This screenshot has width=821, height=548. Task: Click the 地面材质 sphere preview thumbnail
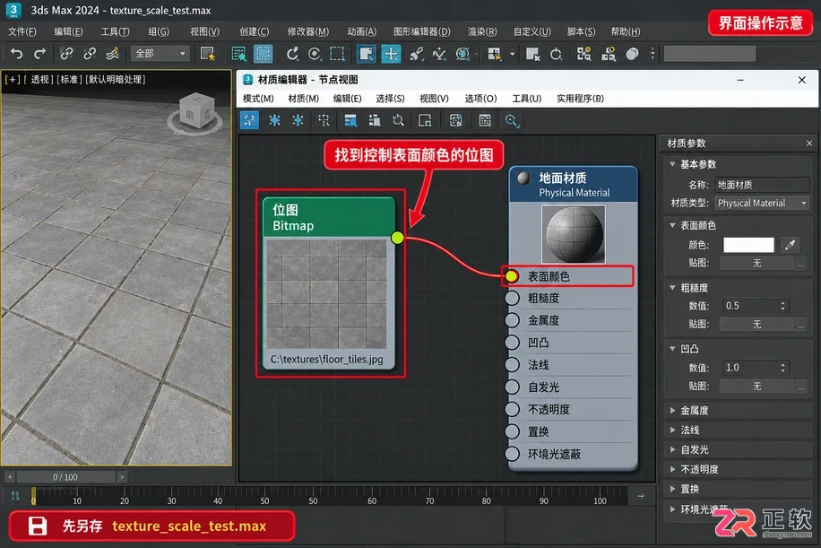click(x=574, y=234)
